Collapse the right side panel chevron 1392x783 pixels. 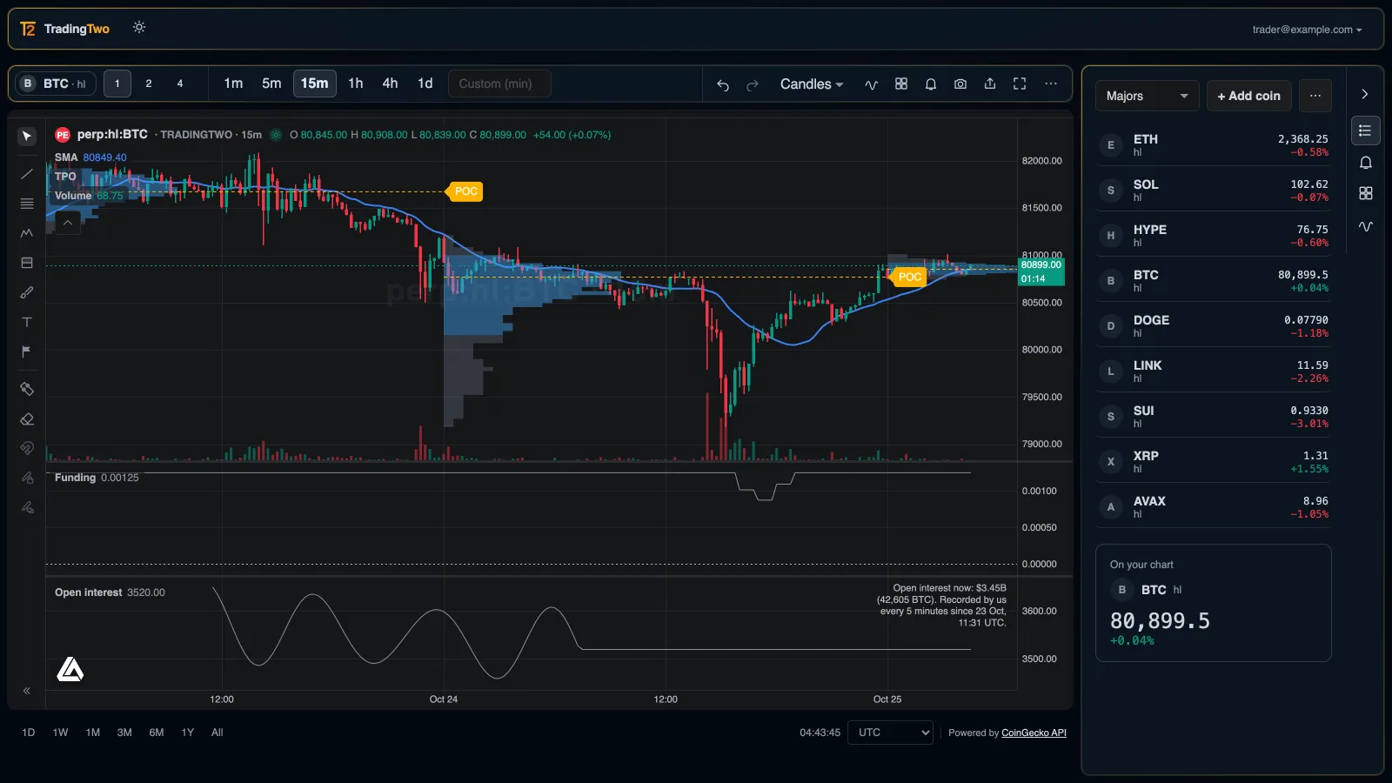(x=1365, y=94)
